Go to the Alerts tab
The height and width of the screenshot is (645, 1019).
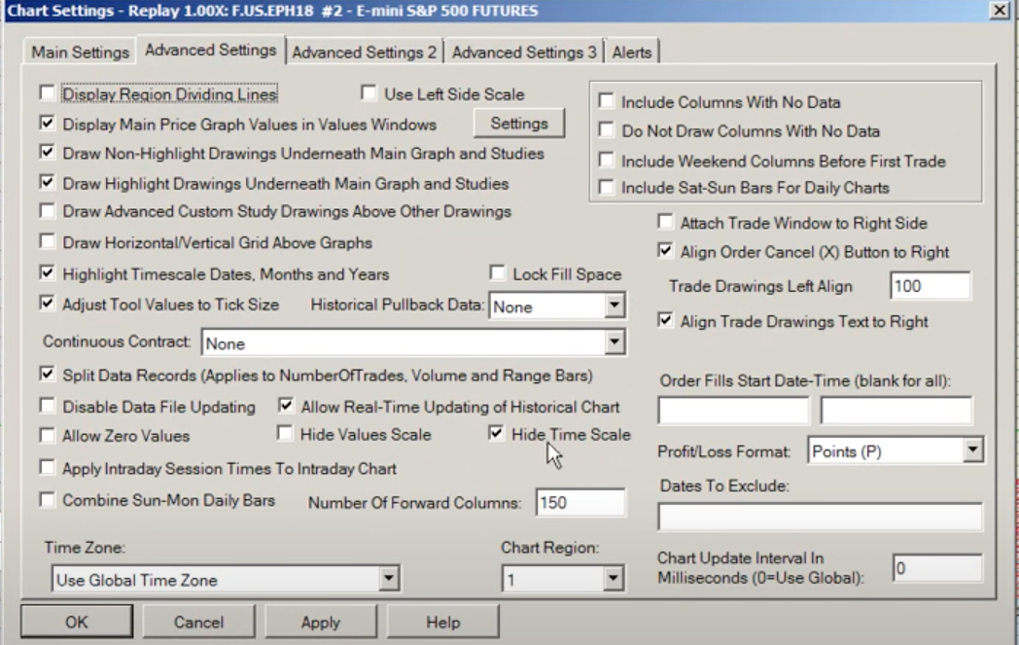point(632,52)
